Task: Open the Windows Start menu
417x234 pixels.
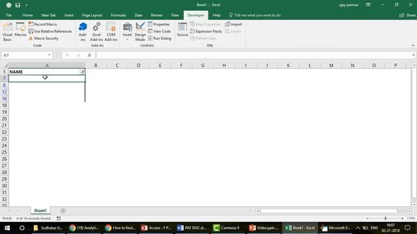Action: [x=7, y=228]
